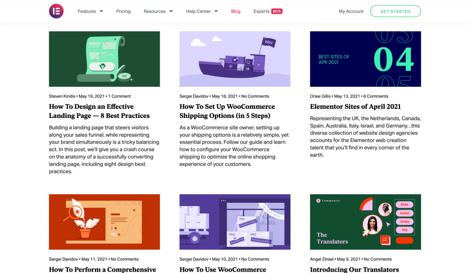470x273 pixels.
Task: Open the Resources dropdown menu
Action: 158,11
